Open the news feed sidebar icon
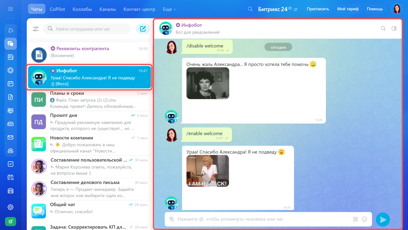The width and height of the screenshot is (408, 230). coord(10,57)
